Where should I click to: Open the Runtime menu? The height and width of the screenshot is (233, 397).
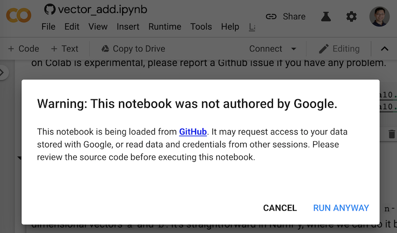coord(165,27)
